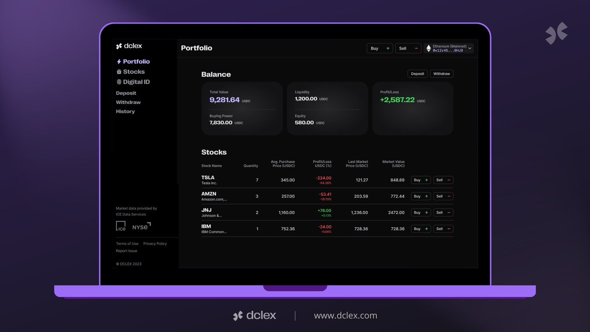Click the dclex logo in the bottom banner

[x=255, y=316]
